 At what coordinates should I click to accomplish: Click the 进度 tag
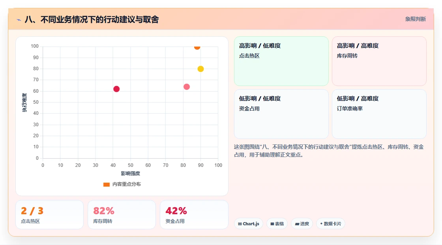pyautogui.click(x=302, y=224)
